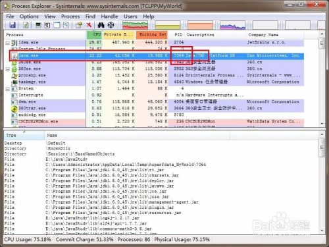Collapse the System process tree
329x247 pixels.
tap(7, 89)
